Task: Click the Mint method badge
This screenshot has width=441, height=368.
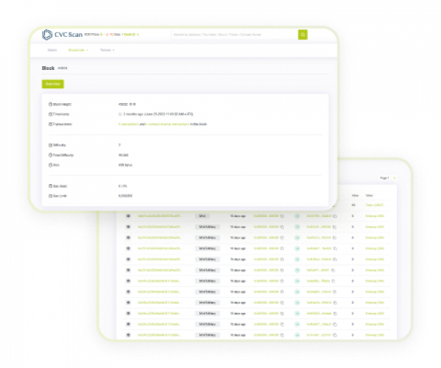Action: pos(202,216)
